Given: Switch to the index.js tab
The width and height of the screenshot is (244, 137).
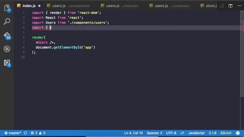Looking at the screenshot, I should (x=29, y=6).
